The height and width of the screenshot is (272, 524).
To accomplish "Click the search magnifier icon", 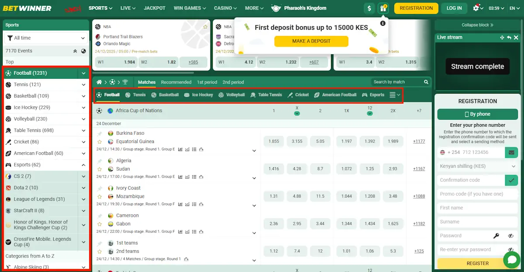I will 426,82.
